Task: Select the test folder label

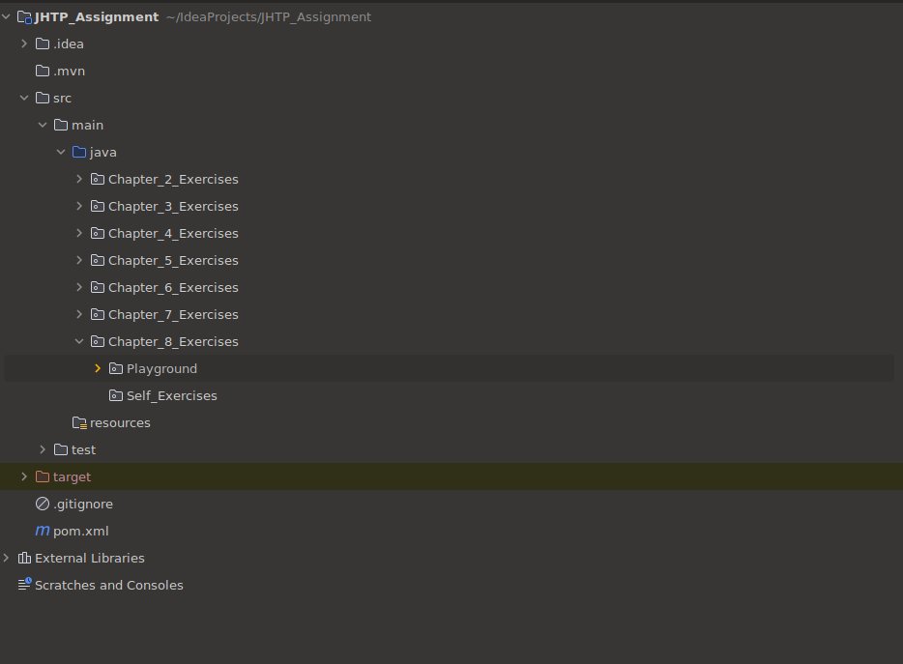Action: click(83, 449)
